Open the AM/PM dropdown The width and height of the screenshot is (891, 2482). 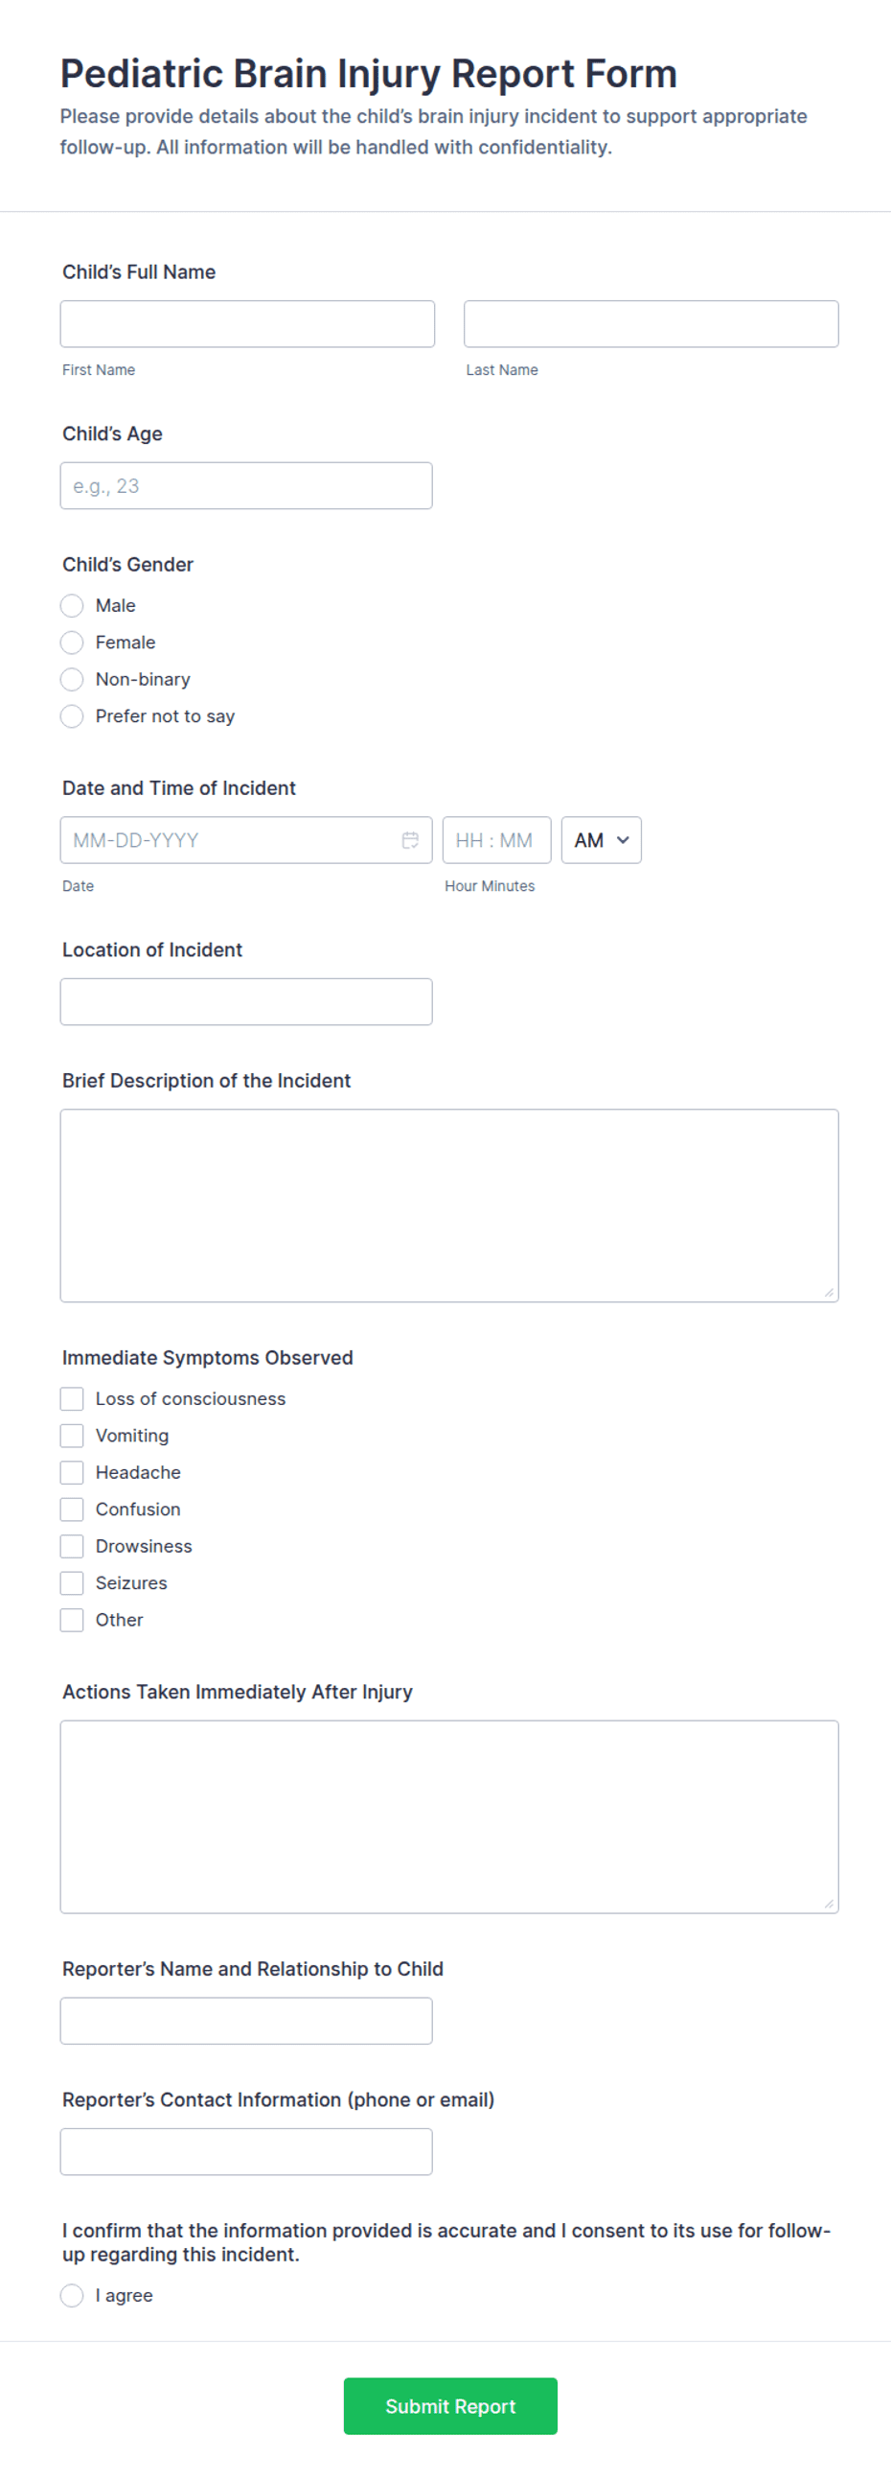(x=601, y=839)
